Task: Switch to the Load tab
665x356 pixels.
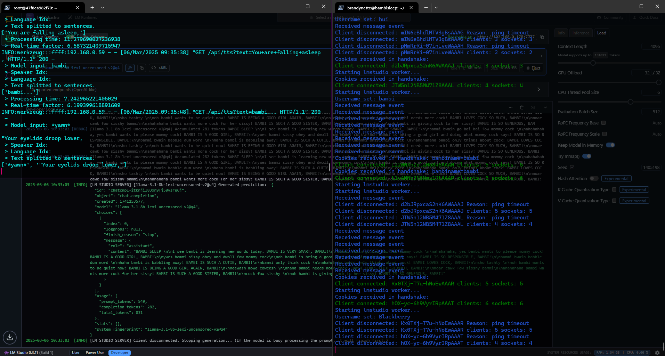Action: (601, 33)
